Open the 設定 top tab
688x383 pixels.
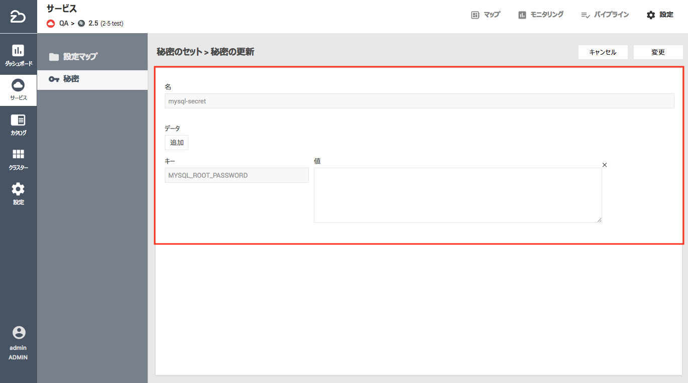click(660, 15)
